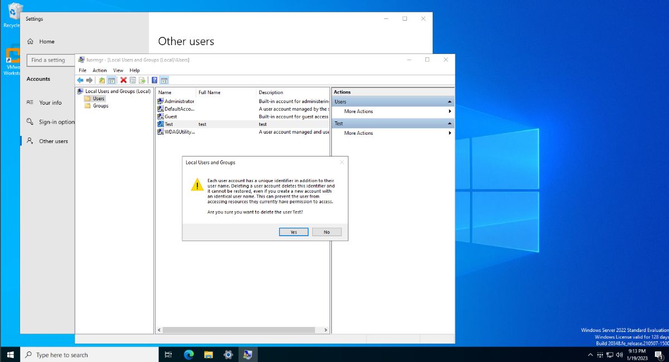Click the Back navigation arrow in lusrmgr
The image size is (669, 362).
pyautogui.click(x=80, y=80)
